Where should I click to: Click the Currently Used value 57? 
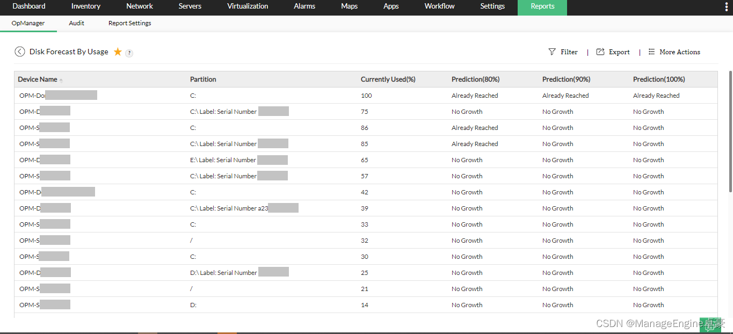pos(365,176)
